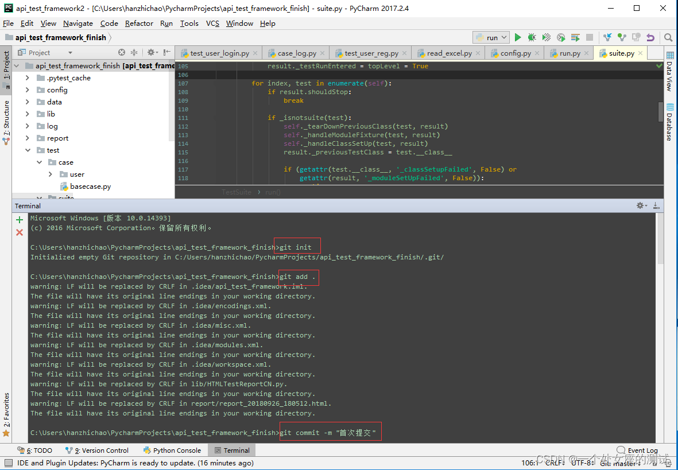Open Data View side panel
This screenshot has height=470, width=678.
pyautogui.click(x=670, y=71)
